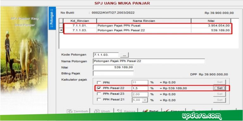Image resolution: width=243 pixels, height=121 pixels.
Task: Uncheck the PPh Pasal 22 checkbox
Action: (x=99, y=88)
